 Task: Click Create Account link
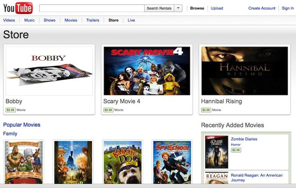(262, 8)
